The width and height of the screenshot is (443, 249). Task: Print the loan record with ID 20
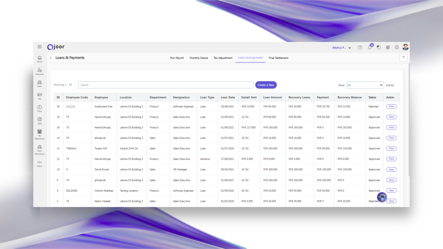(x=391, y=106)
